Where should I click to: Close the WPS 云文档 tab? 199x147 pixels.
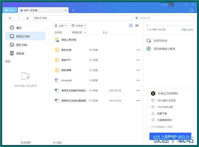66,10
